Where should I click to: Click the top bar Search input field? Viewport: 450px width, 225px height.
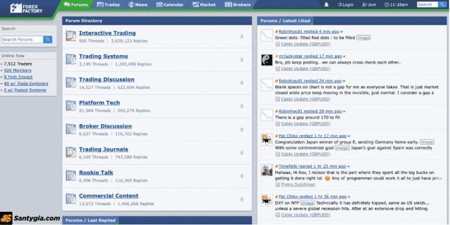(x=428, y=5)
